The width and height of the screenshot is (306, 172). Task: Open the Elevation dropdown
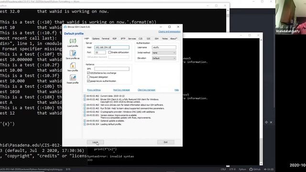click(x=164, y=58)
